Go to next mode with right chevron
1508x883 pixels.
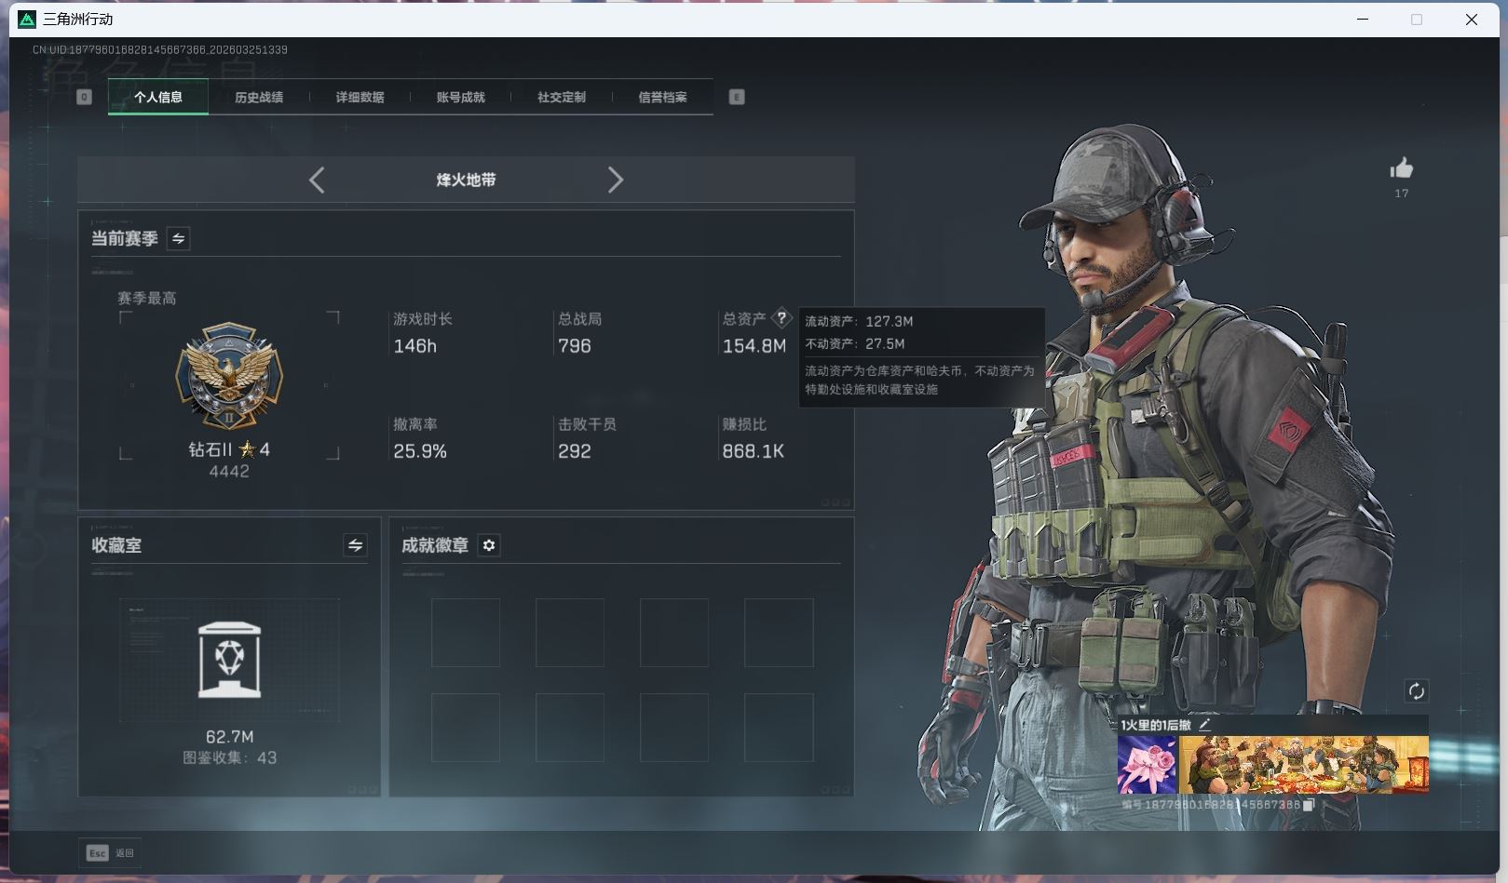(x=615, y=180)
